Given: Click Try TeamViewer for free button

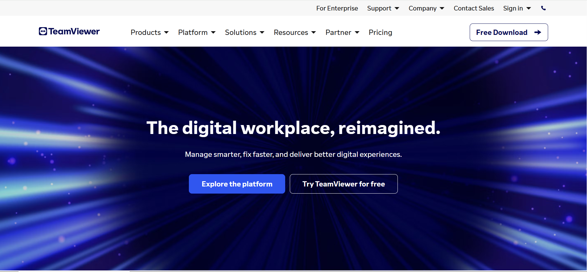Looking at the screenshot, I should pos(344,184).
